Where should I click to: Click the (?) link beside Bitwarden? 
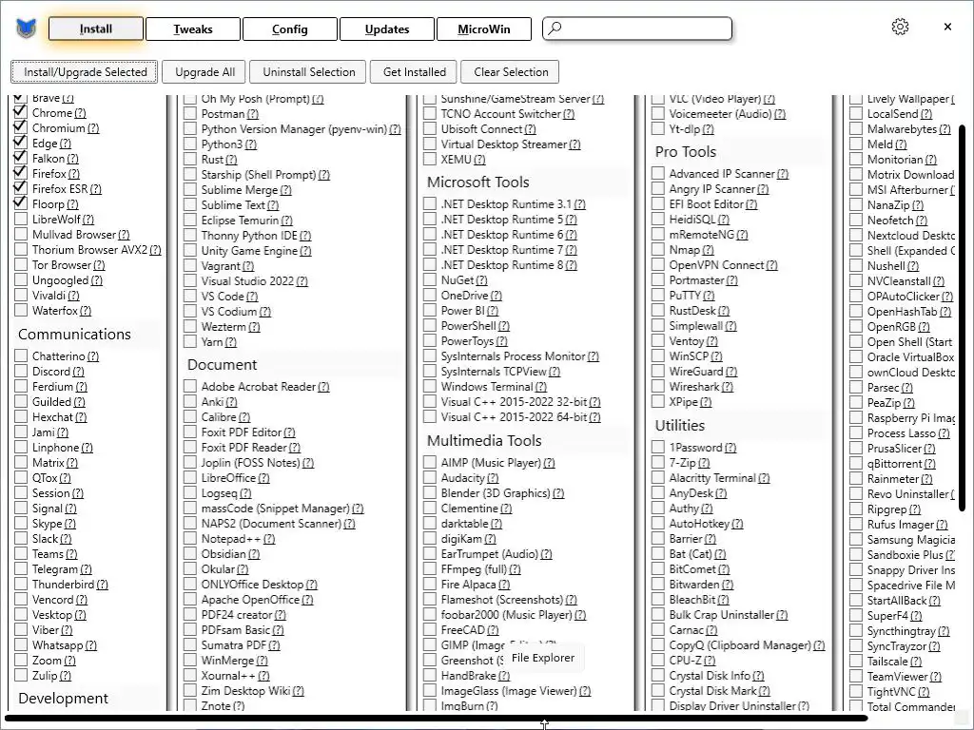pyautogui.click(x=728, y=585)
